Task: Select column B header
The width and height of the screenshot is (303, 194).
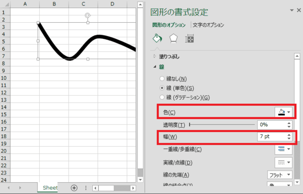Action: (54, 4)
